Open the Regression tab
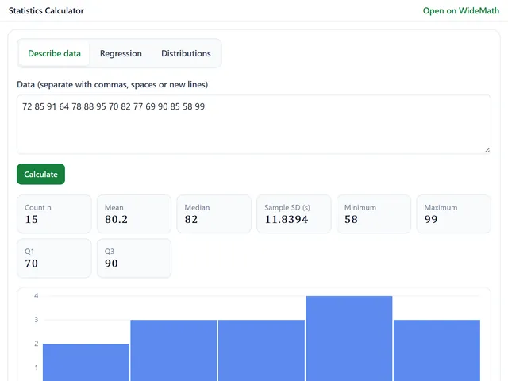This screenshot has width=508, height=381. pyautogui.click(x=121, y=53)
